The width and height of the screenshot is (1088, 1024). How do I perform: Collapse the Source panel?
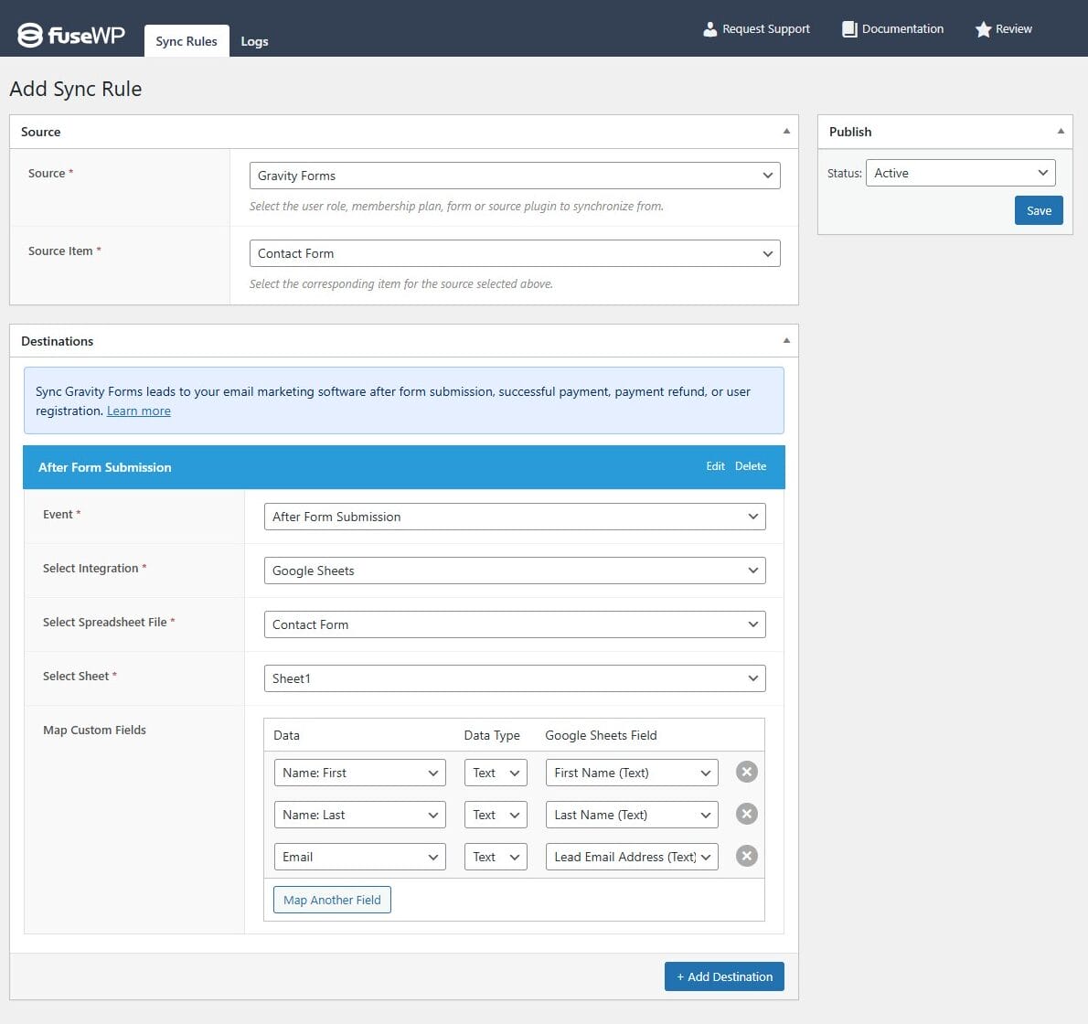pos(786,132)
